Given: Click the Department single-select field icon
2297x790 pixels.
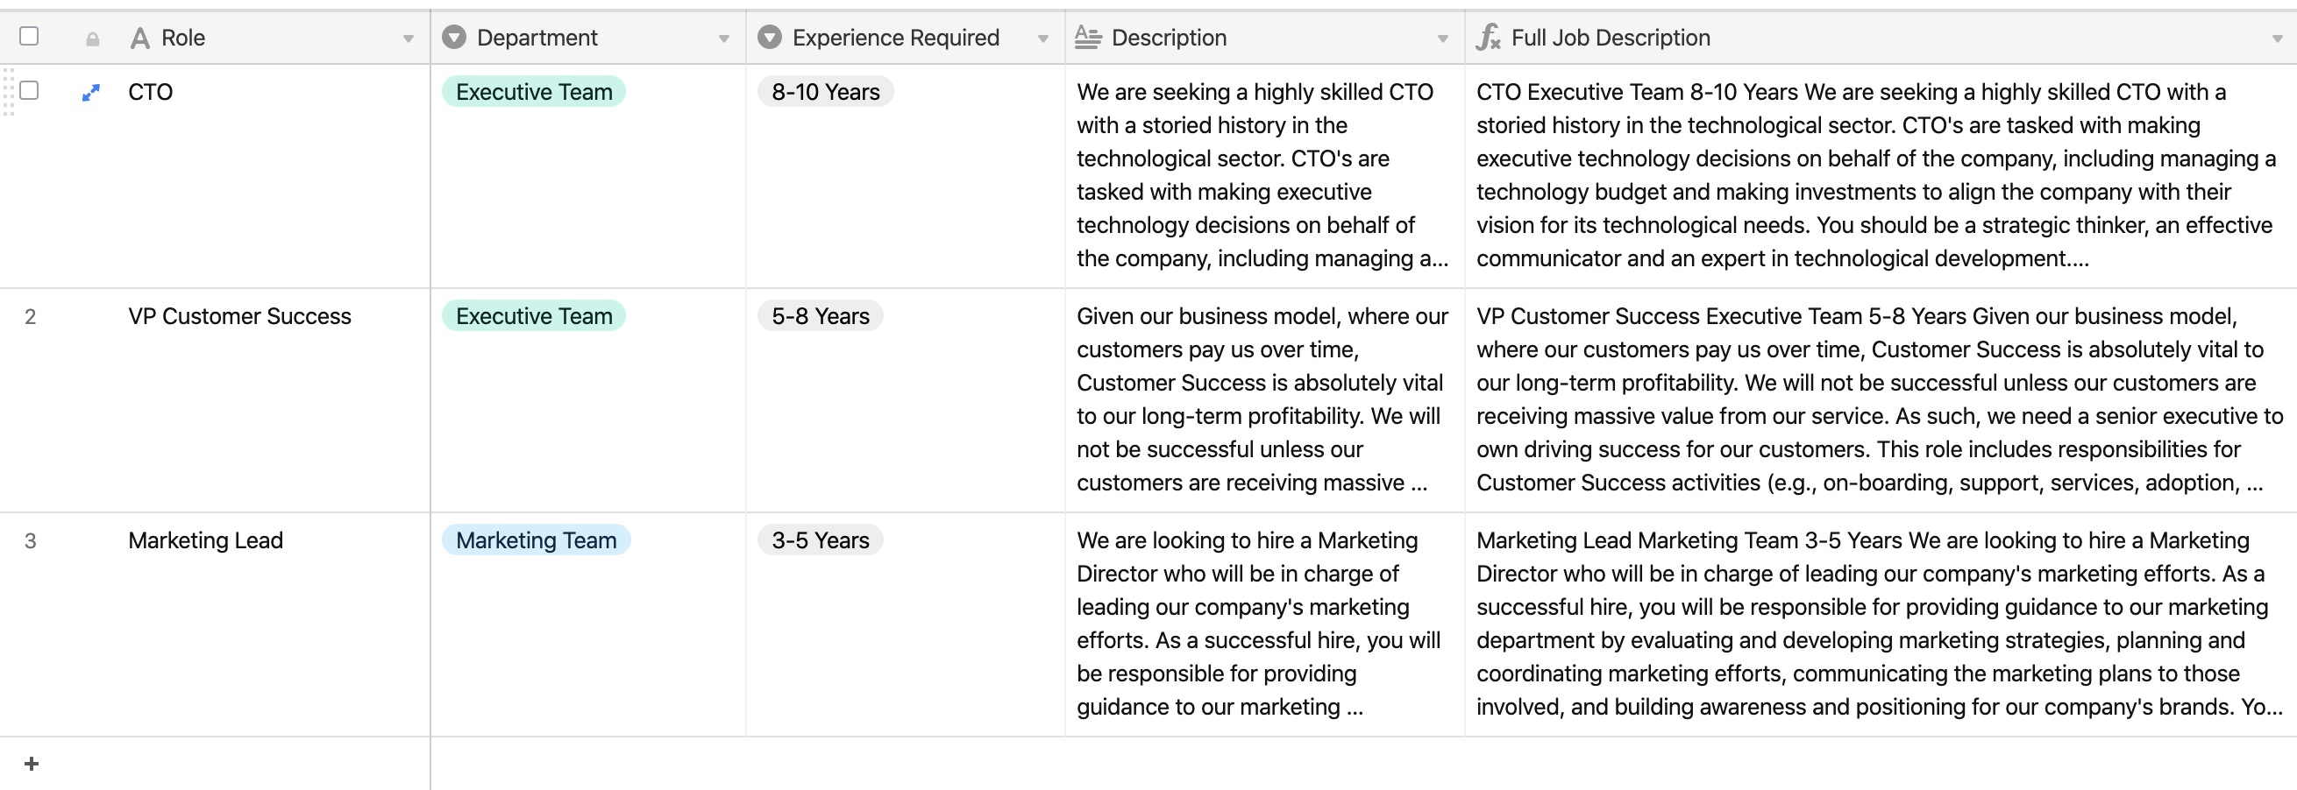Looking at the screenshot, I should (x=454, y=38).
